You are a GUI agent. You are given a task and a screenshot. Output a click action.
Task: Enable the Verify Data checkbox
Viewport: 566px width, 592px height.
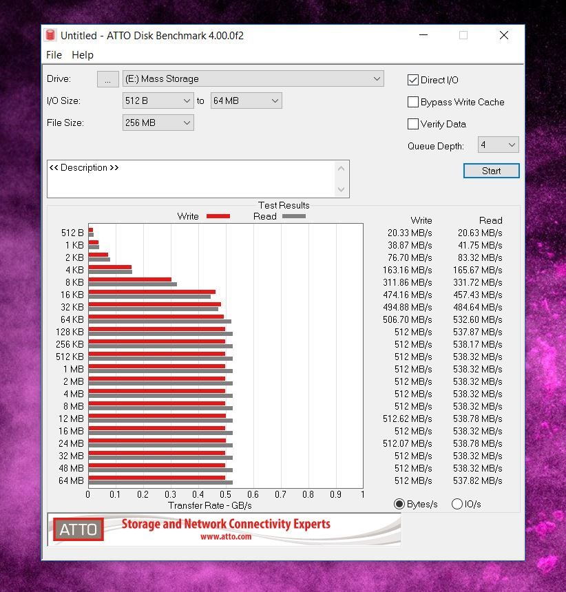pyautogui.click(x=413, y=124)
